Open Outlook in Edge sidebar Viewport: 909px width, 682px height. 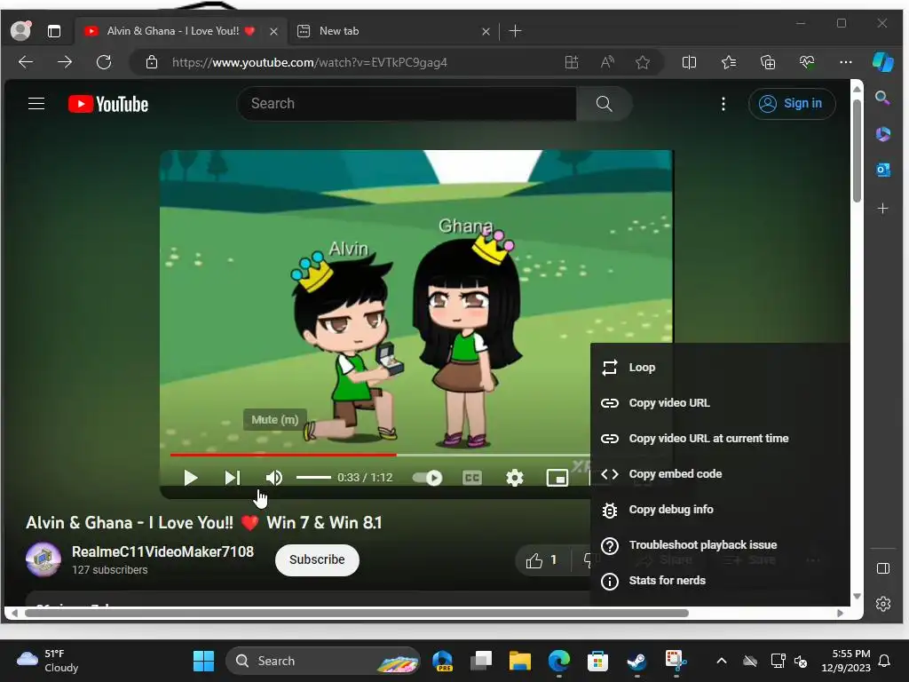click(883, 170)
